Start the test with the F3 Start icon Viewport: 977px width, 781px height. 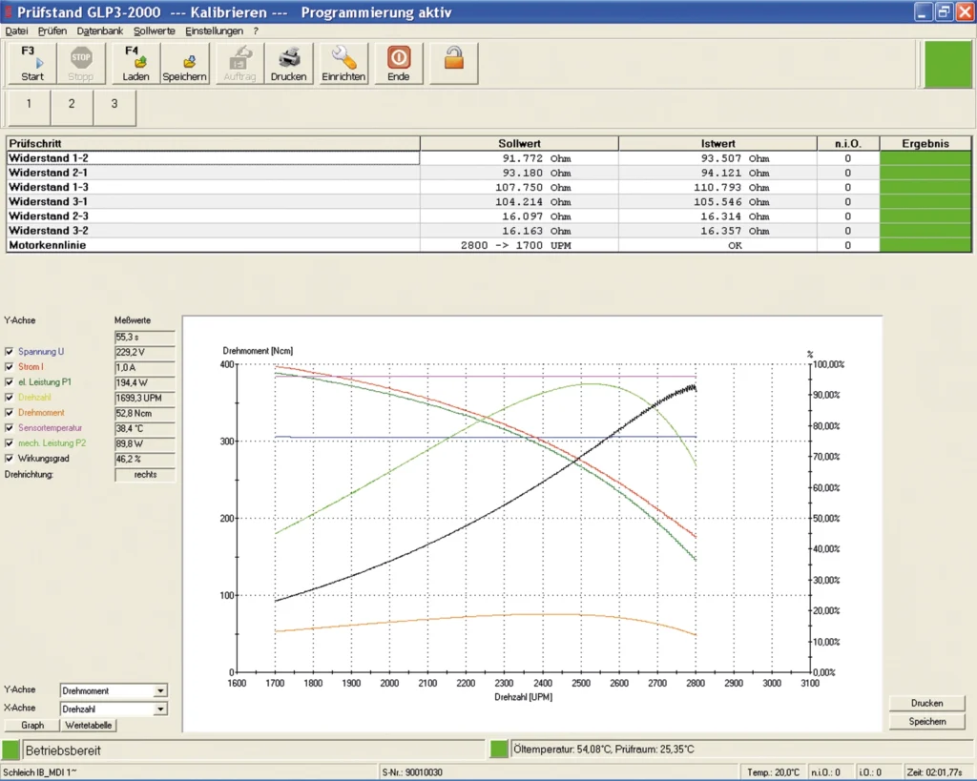(32, 63)
